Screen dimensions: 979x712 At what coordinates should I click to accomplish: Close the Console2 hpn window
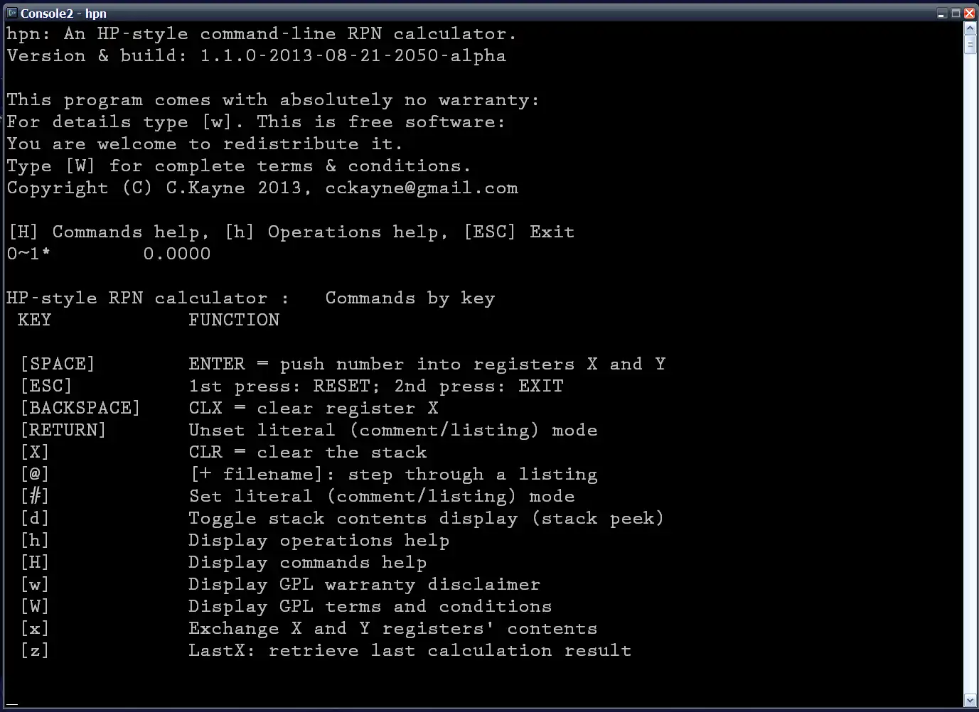click(969, 14)
